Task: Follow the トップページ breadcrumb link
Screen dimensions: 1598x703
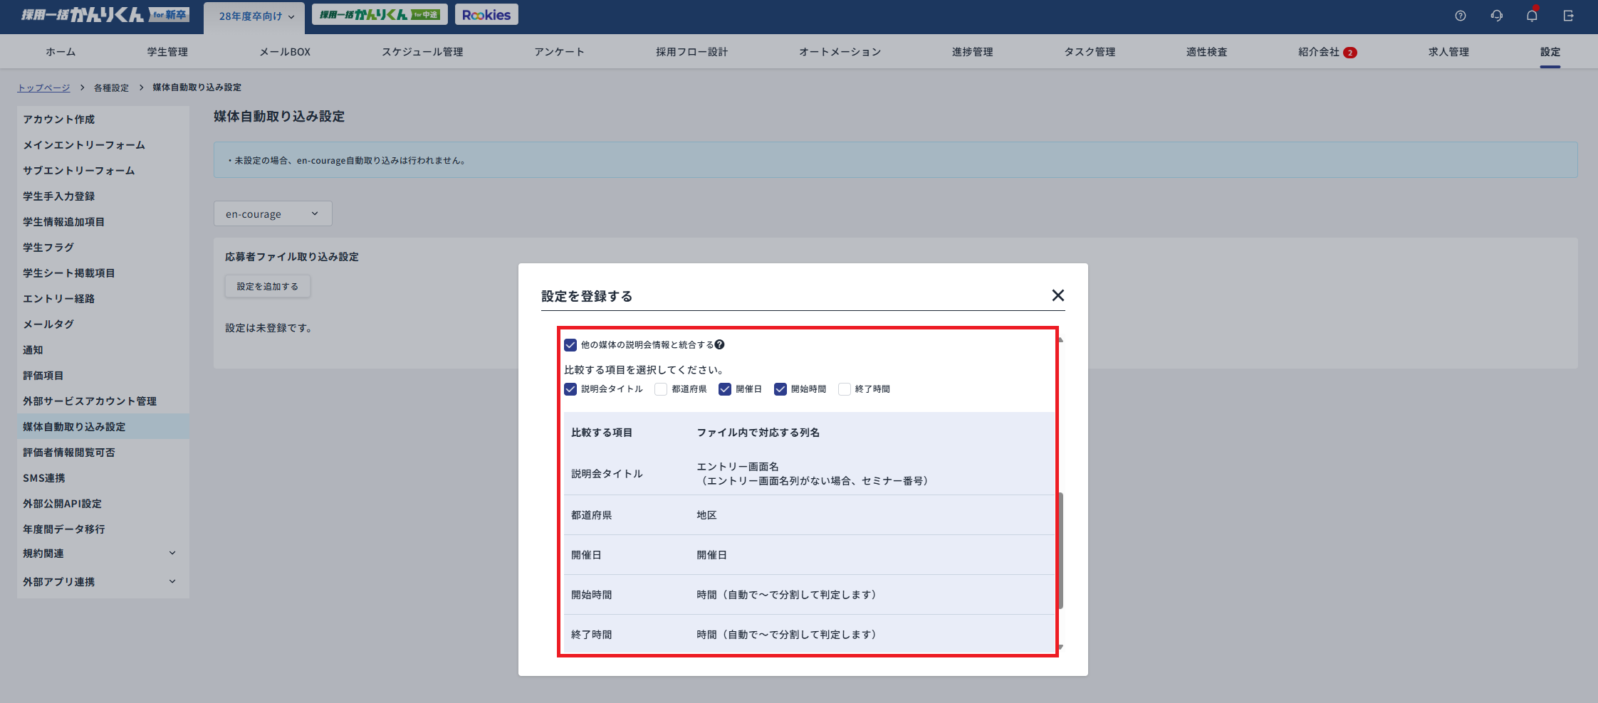Action: coord(43,88)
